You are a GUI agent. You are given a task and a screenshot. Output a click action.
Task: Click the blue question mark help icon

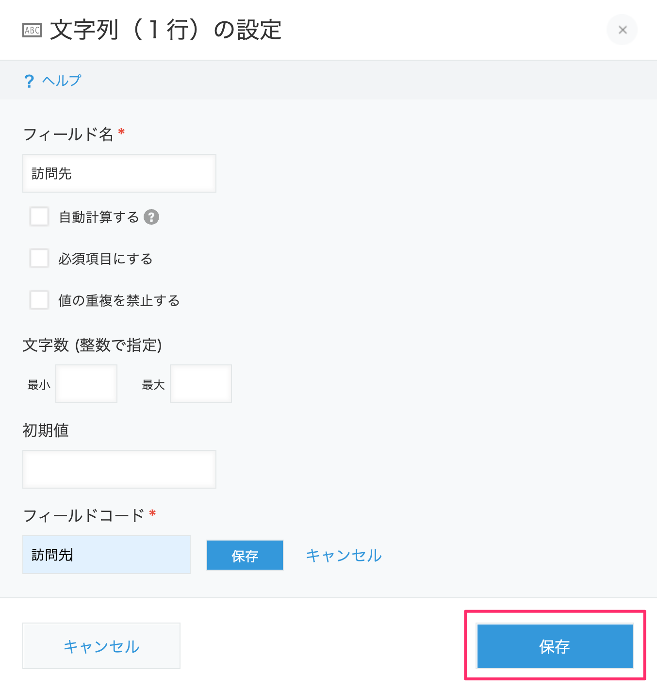[x=29, y=81]
